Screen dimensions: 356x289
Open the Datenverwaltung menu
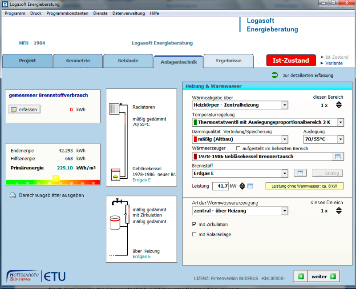[x=129, y=13]
